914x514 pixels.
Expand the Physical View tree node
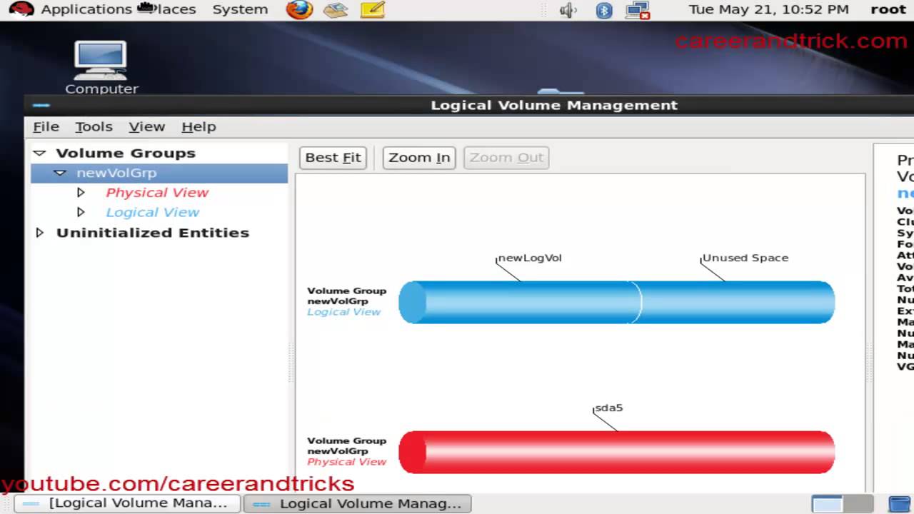[x=81, y=192]
